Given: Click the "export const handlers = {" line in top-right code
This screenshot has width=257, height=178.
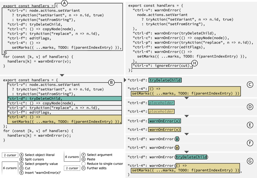Looking at the screenshot, I should [x=156, y=5].
